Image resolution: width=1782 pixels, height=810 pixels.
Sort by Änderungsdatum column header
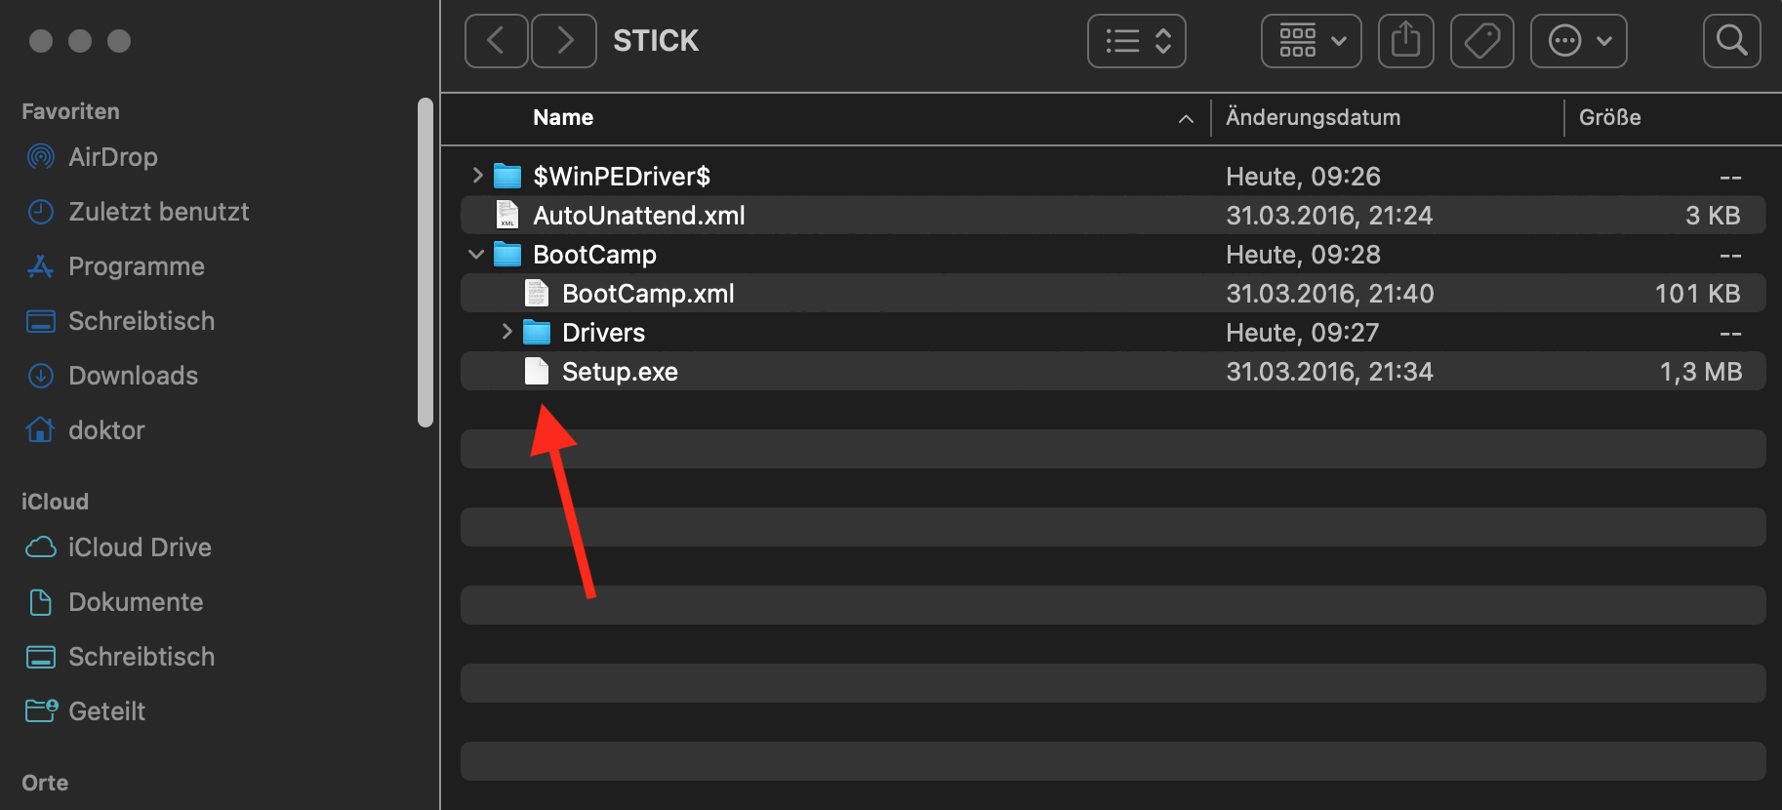pyautogui.click(x=1313, y=118)
